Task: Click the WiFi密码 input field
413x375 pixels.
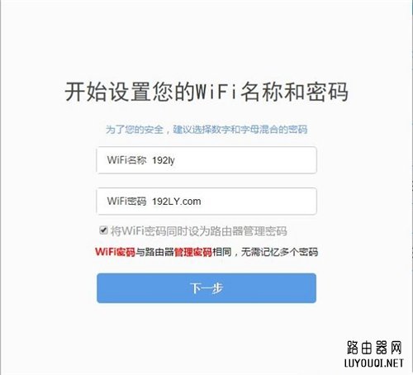Action: pyautogui.click(x=206, y=202)
